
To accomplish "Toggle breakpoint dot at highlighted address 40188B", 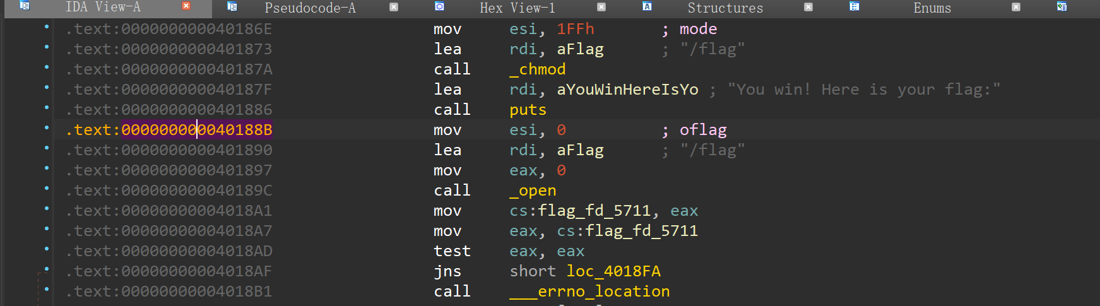I will coord(47,127).
